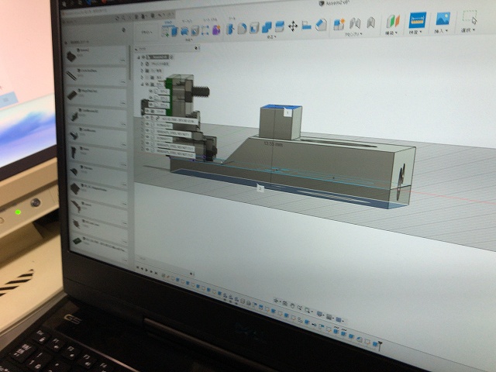Activate the Select tool dashed-box icon
Viewport: 496px width, 372px height.
pos(470,18)
